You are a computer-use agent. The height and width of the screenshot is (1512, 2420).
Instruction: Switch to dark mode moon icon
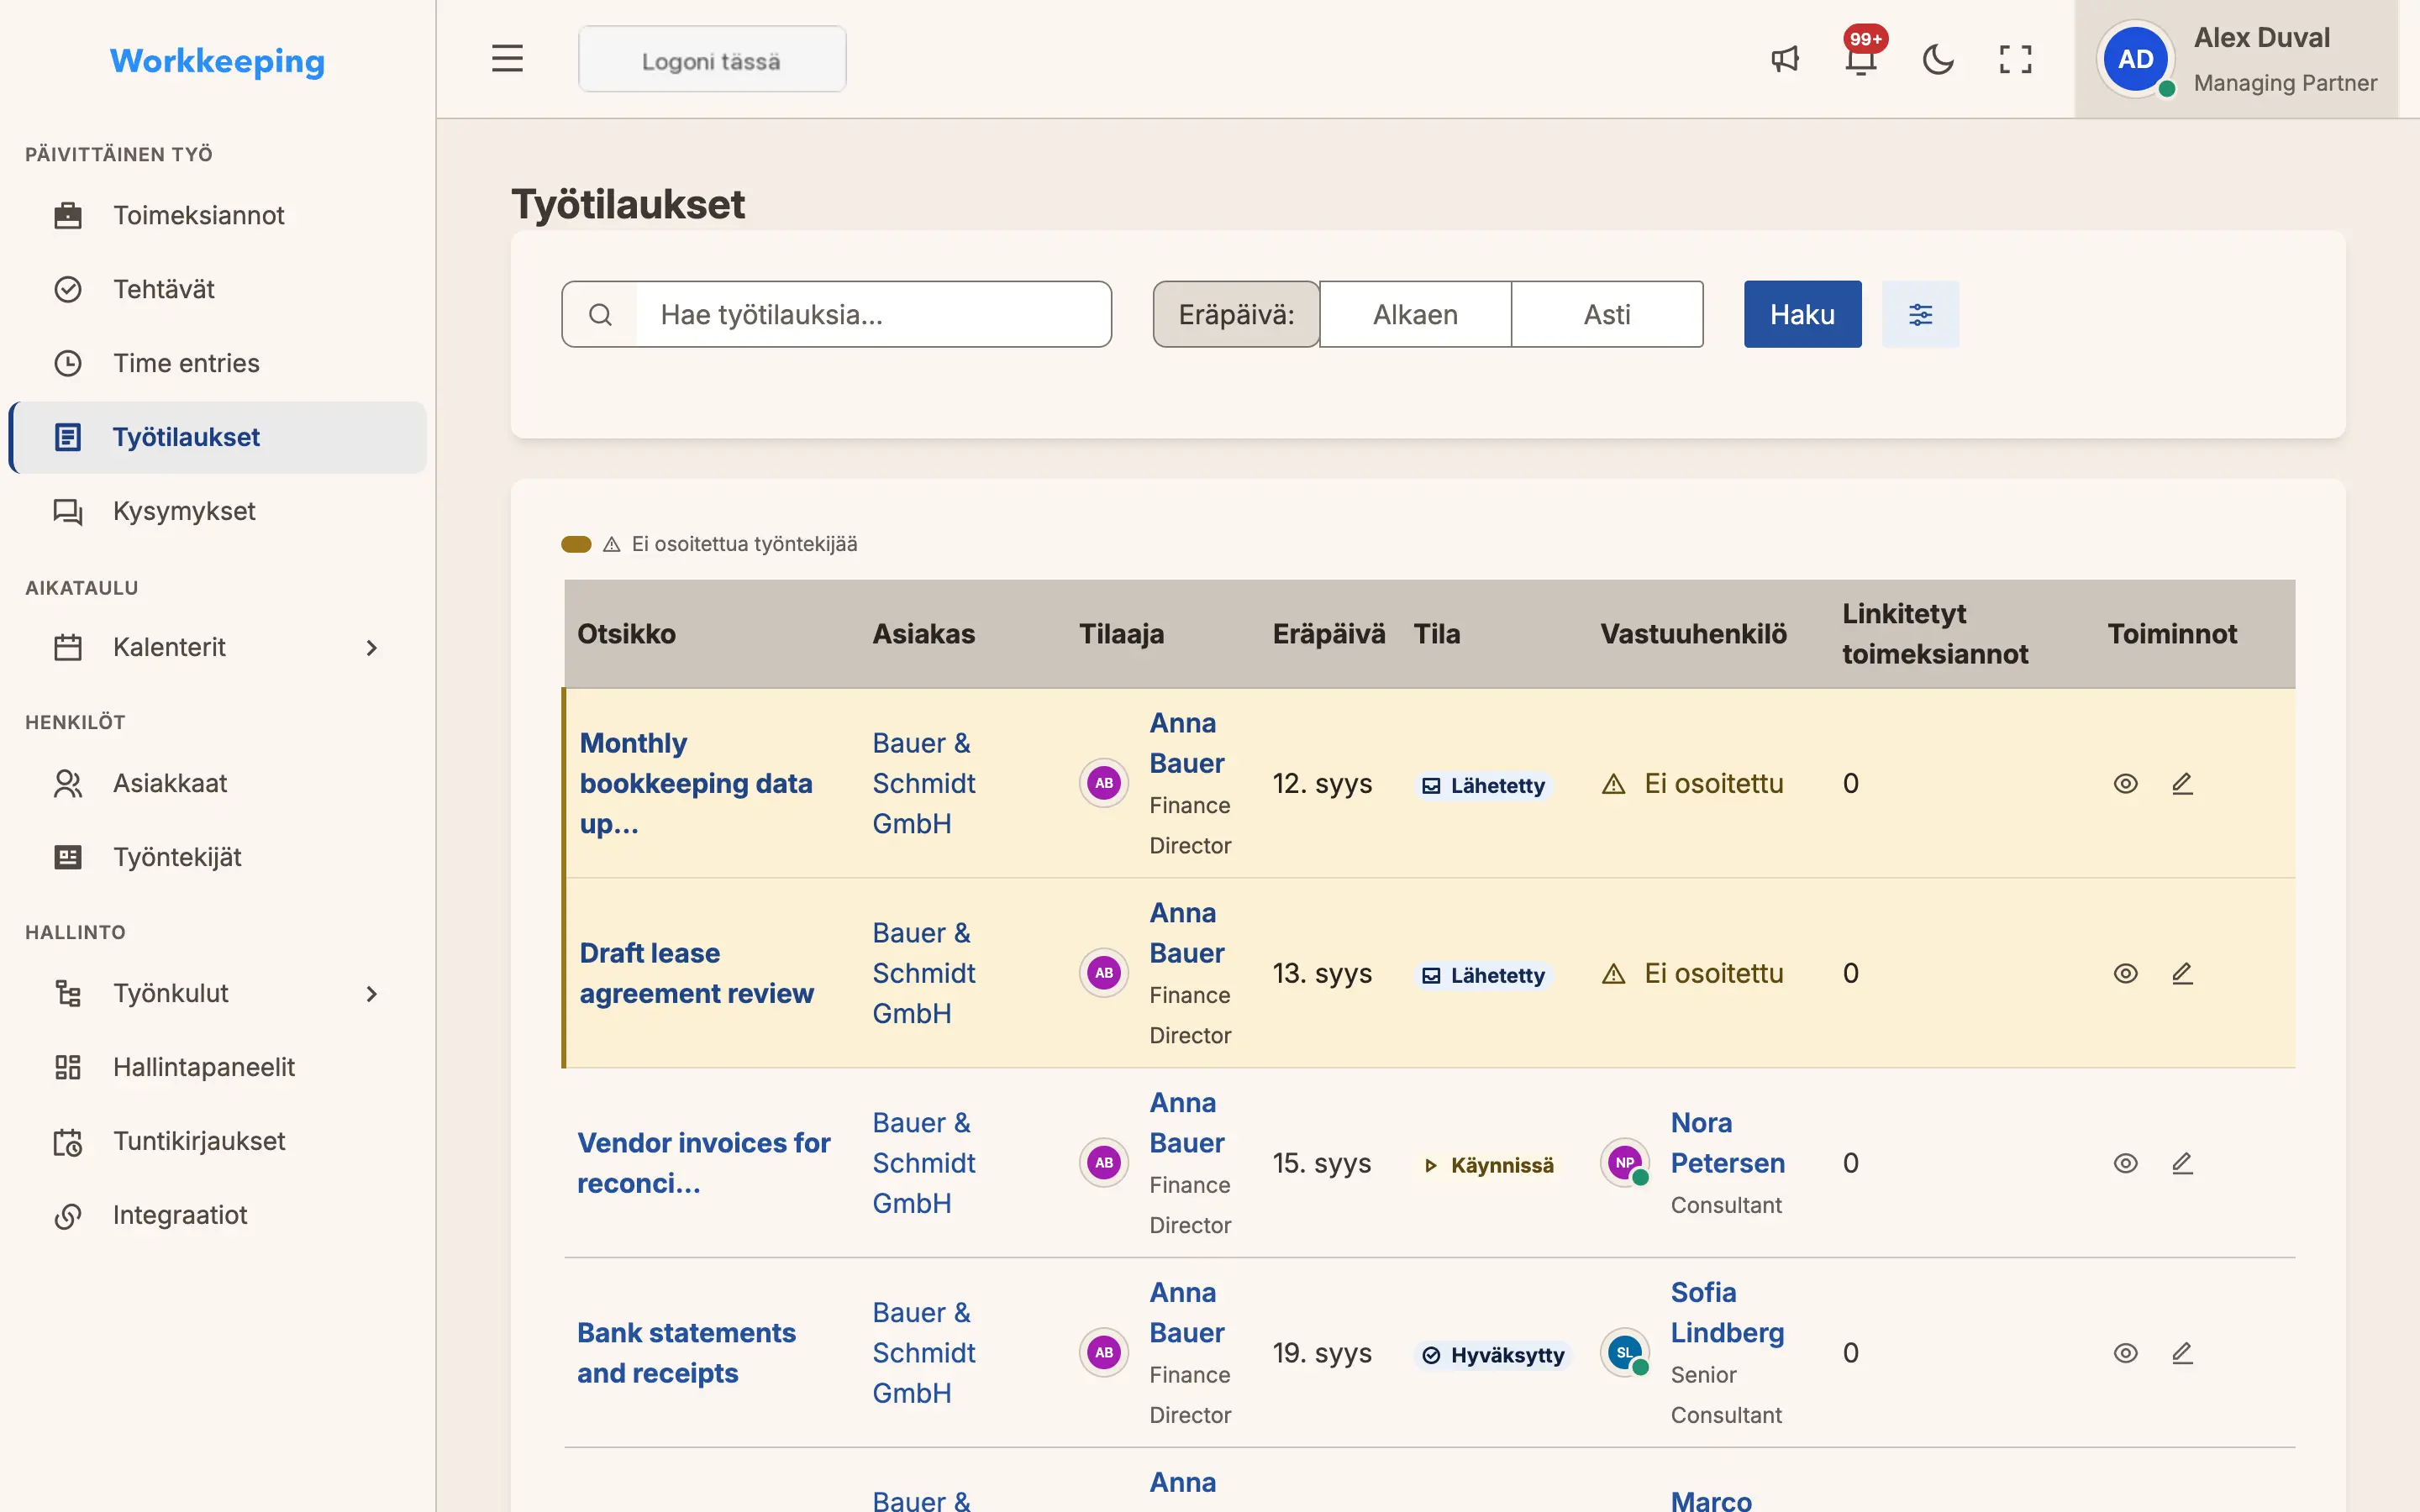coord(1938,59)
